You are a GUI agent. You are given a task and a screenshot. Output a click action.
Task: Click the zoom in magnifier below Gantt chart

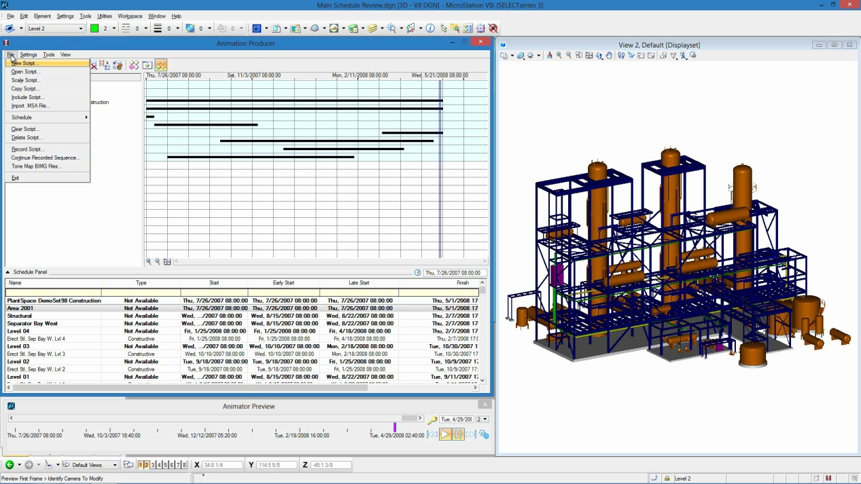(149, 261)
